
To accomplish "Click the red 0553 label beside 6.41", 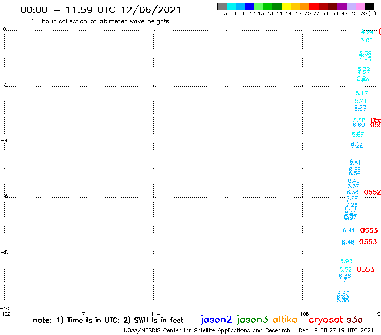I will pyautogui.click(x=369, y=230).
